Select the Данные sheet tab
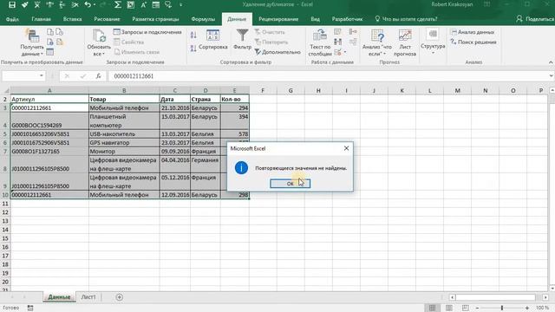This screenshot has width=555, height=312. click(x=59, y=297)
